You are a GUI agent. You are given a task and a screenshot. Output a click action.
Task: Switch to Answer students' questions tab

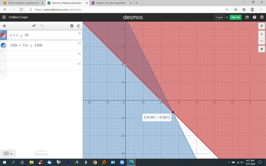23,3
